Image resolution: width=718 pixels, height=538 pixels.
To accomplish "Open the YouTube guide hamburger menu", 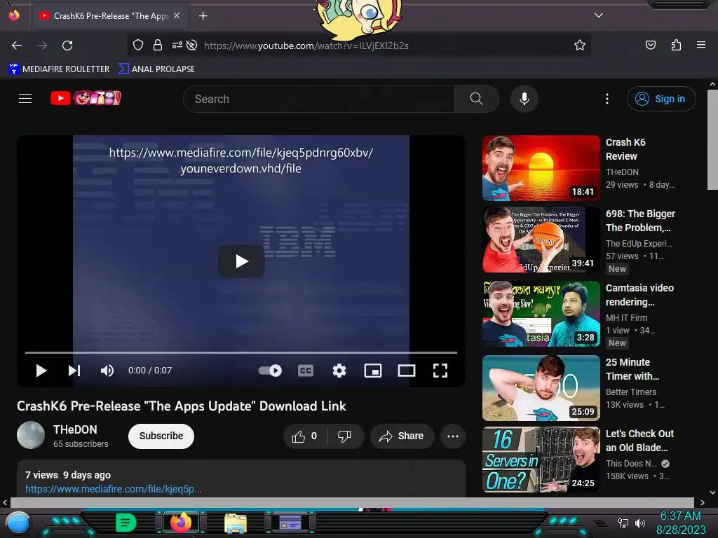I will [25, 98].
